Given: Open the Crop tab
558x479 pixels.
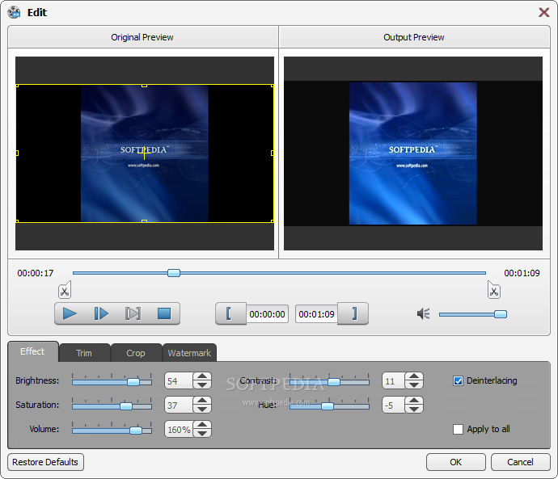Looking at the screenshot, I should pyautogui.click(x=136, y=353).
